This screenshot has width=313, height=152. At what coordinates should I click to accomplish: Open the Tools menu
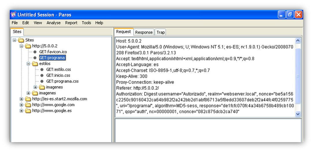[x=86, y=23]
